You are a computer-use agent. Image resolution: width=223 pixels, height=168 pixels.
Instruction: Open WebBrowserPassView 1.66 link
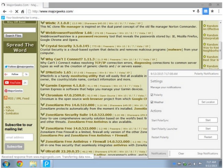(x=69, y=33)
